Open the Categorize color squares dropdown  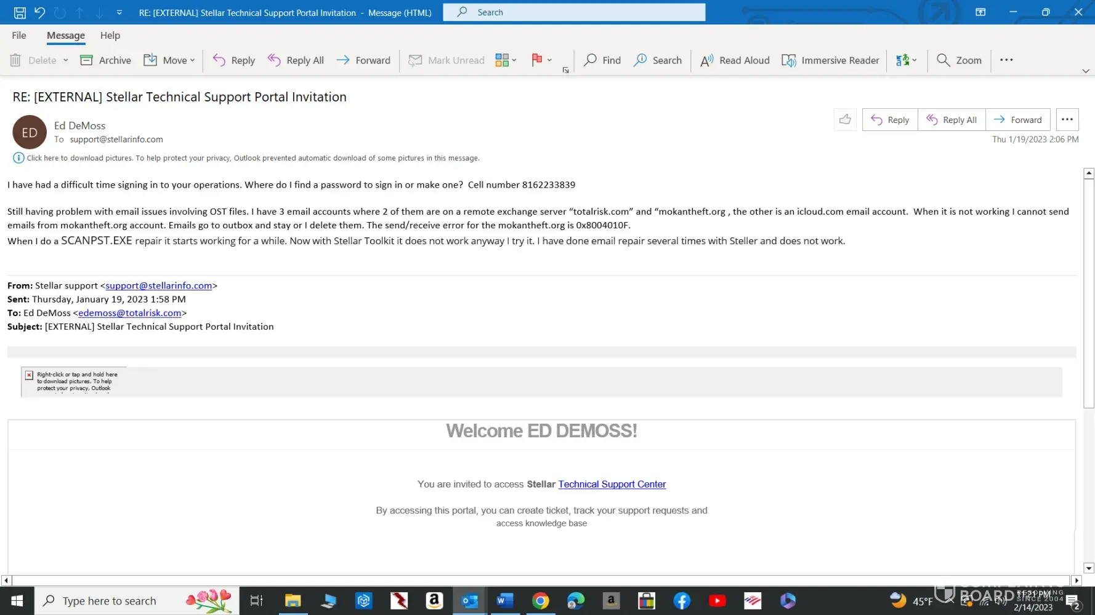tap(506, 60)
